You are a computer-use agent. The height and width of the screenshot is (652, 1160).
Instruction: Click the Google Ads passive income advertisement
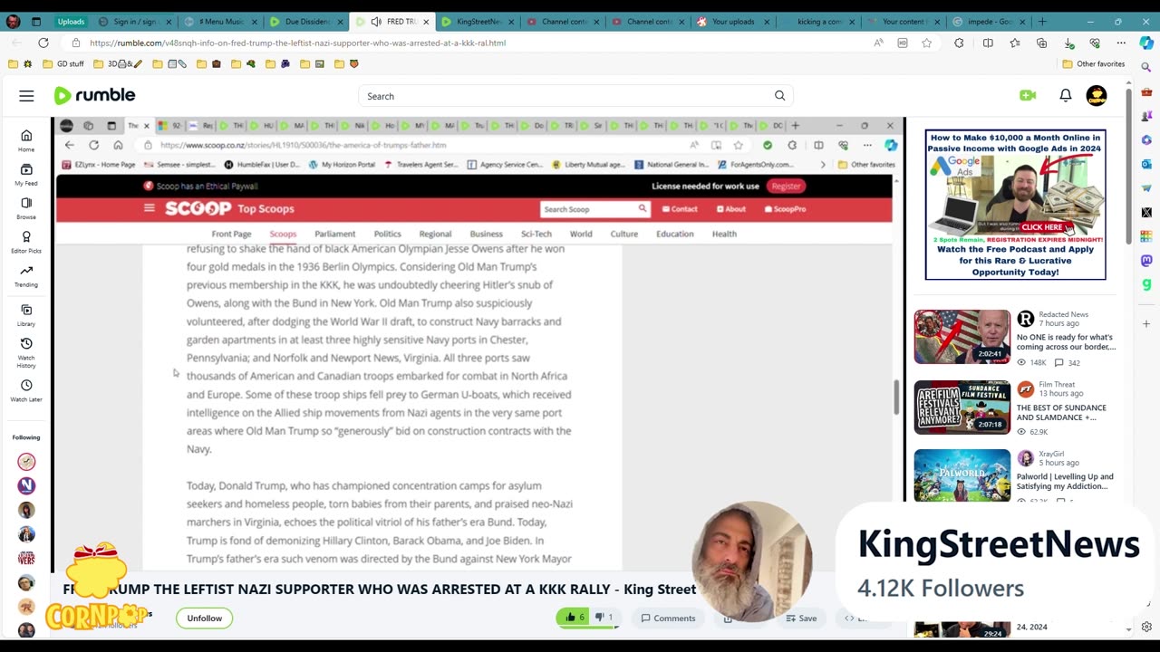[1015, 205]
